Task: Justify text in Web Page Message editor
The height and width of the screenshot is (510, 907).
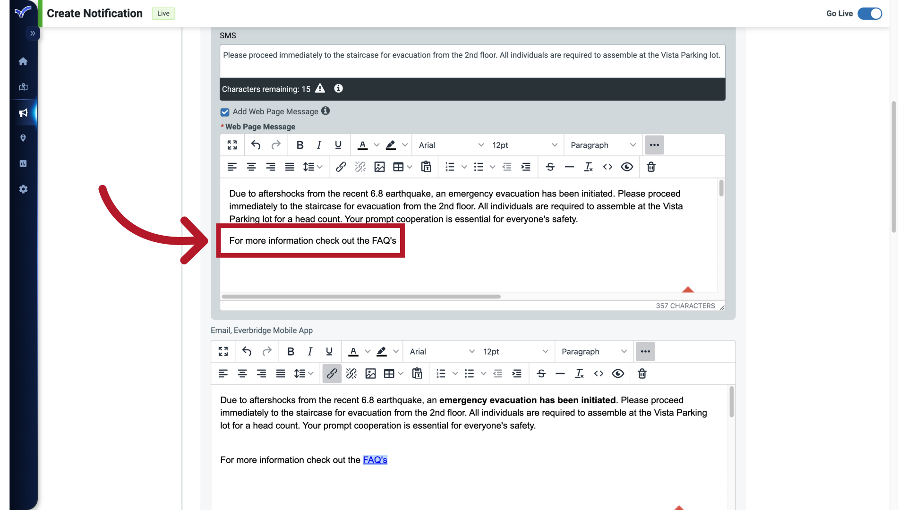Action: click(x=290, y=167)
